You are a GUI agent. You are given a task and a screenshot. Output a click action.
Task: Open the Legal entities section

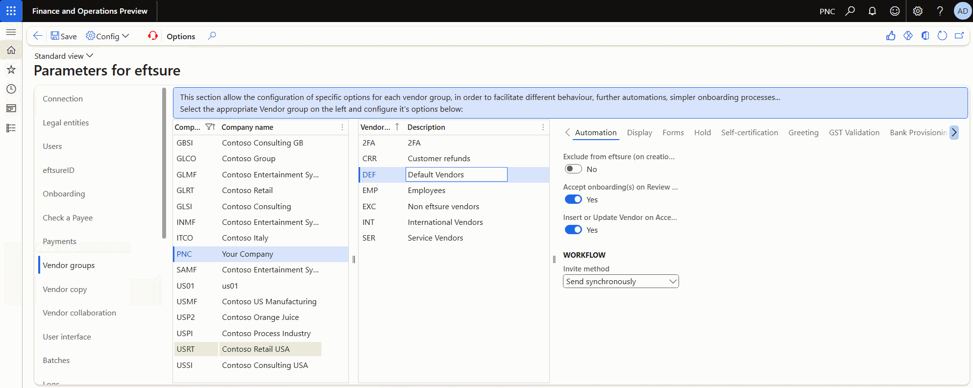coord(66,122)
